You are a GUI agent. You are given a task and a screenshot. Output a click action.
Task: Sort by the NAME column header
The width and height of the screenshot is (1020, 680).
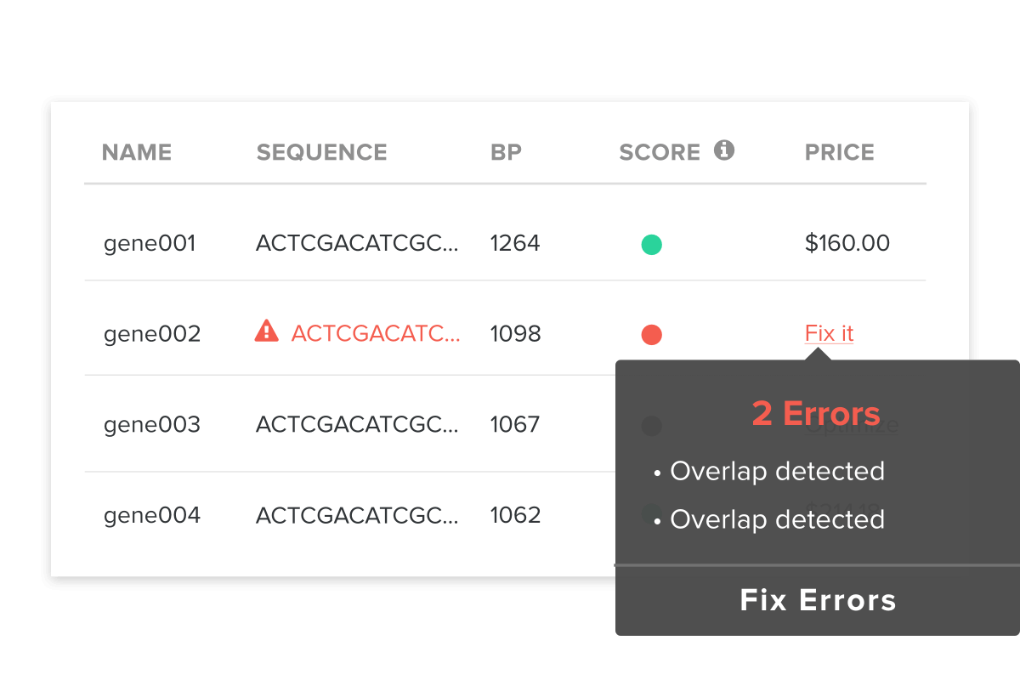tap(137, 152)
